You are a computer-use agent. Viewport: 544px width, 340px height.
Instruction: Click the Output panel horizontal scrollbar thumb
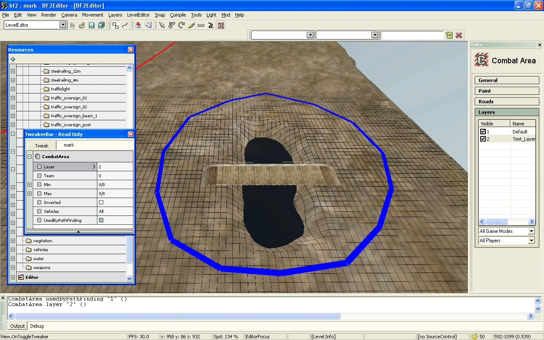pos(178,316)
